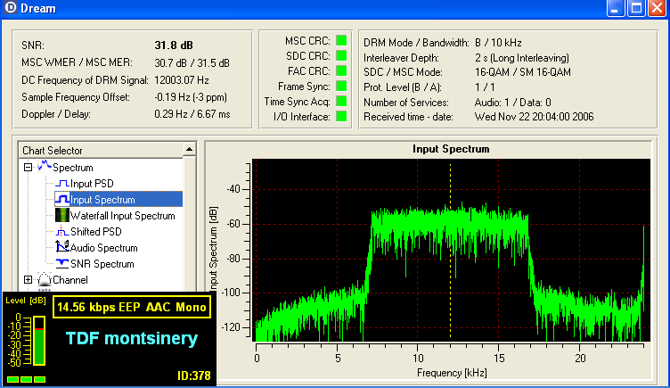The height and width of the screenshot is (388, 670).
Task: Click the sample offset value -0.19 Hz (-3 ppm)
Action: point(191,97)
